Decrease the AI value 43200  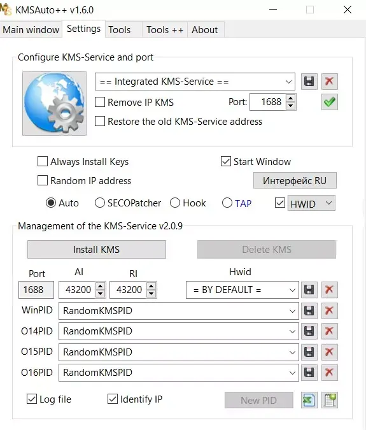[101, 294]
